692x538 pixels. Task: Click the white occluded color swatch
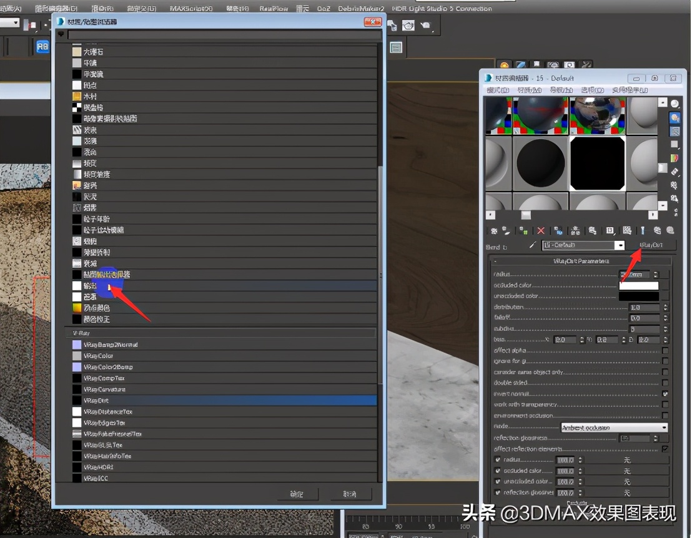(x=638, y=285)
